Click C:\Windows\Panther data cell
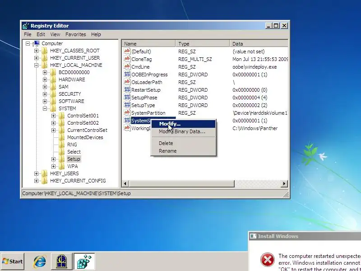 (255, 128)
